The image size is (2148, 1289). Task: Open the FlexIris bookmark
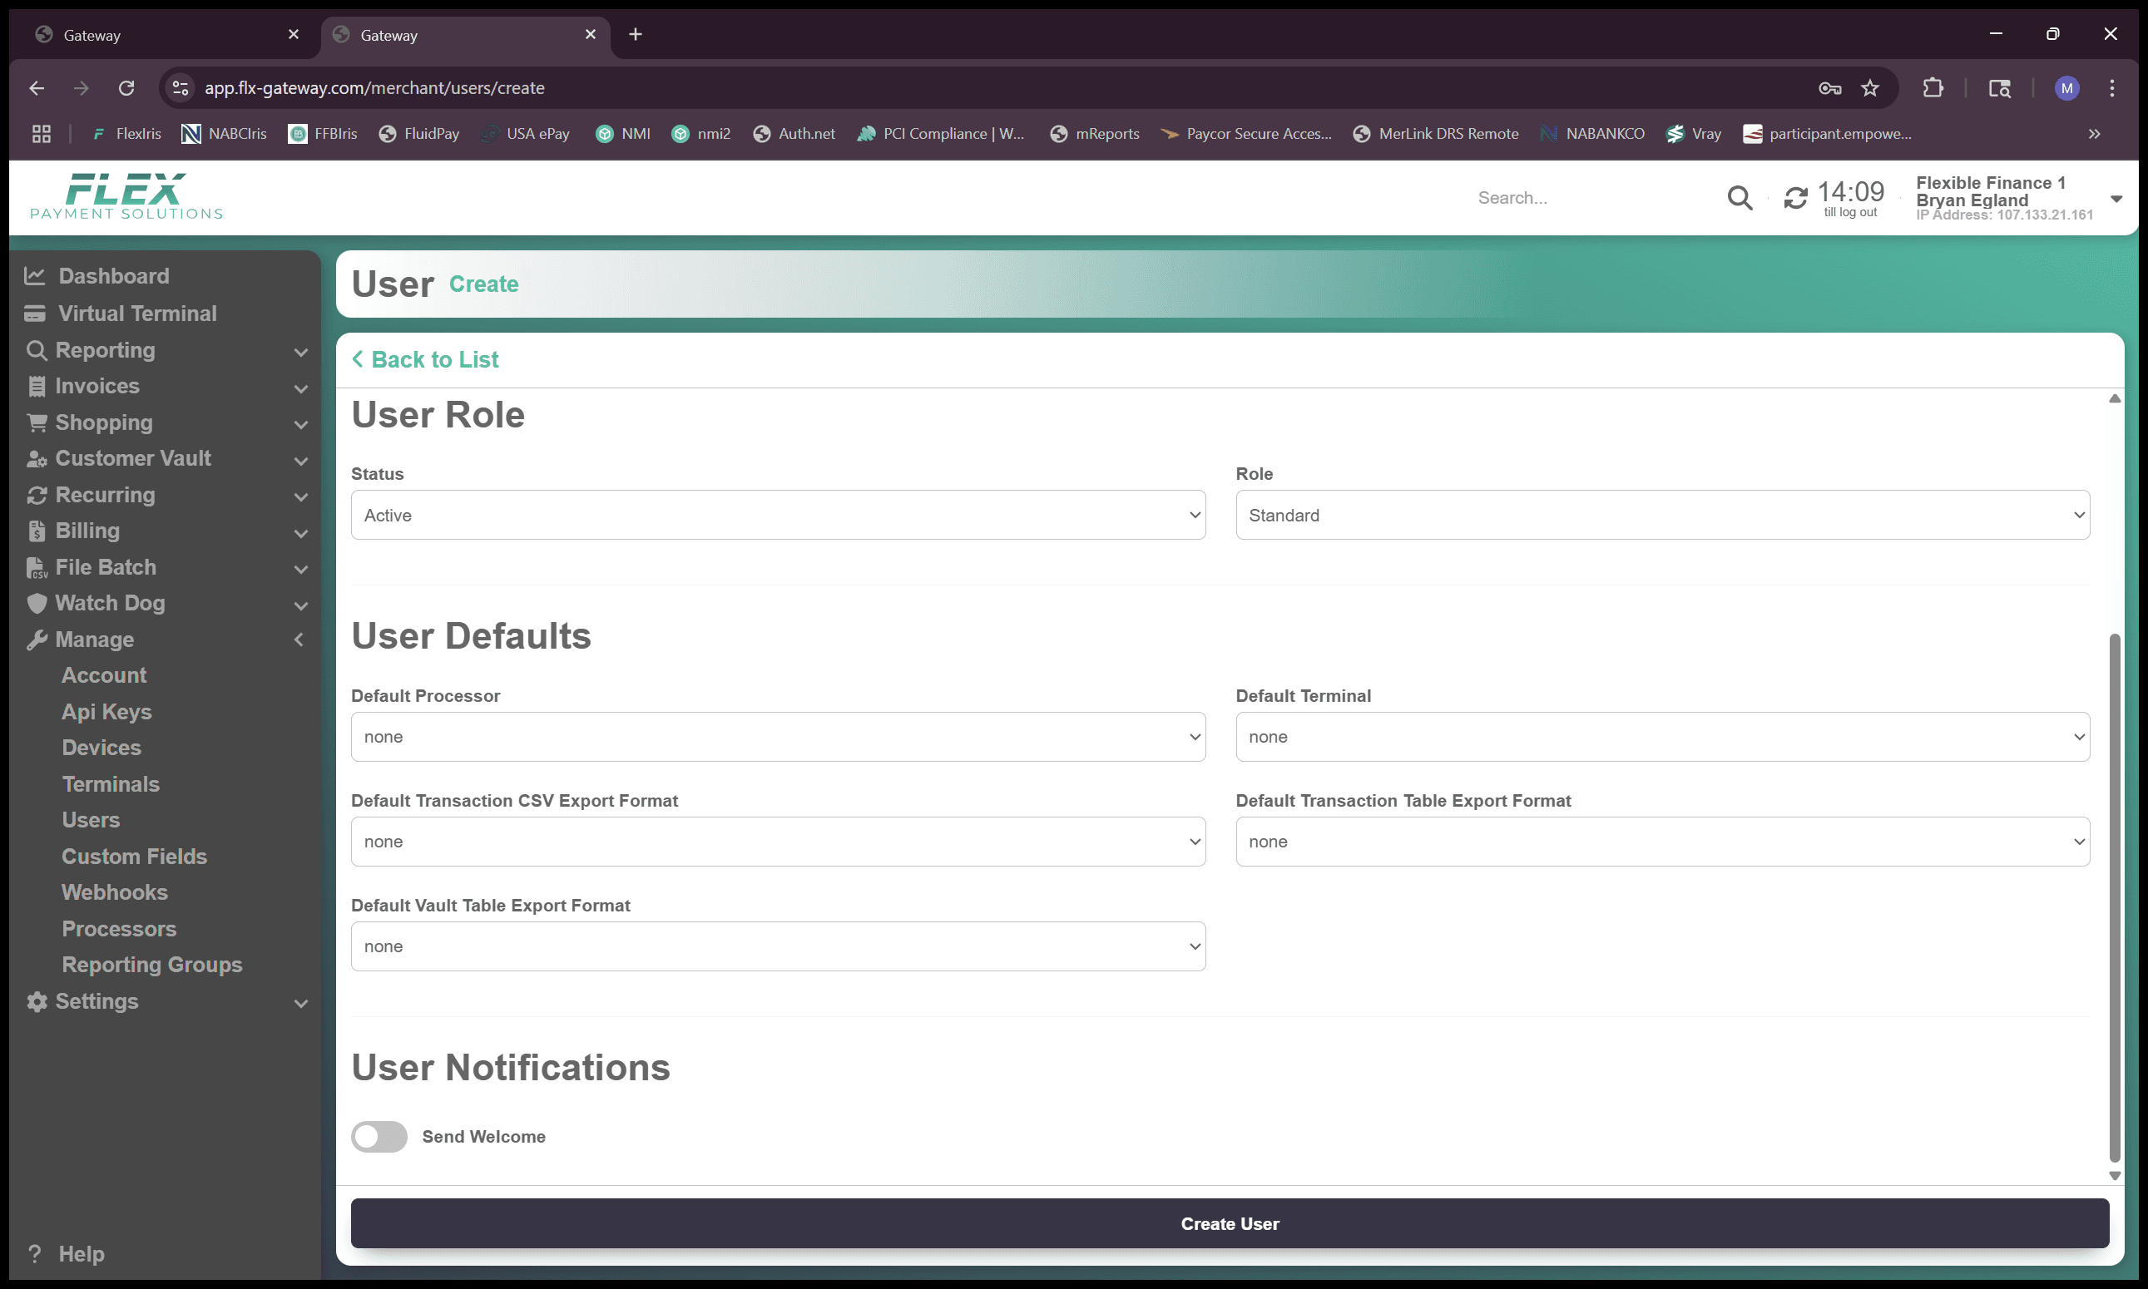click(126, 134)
